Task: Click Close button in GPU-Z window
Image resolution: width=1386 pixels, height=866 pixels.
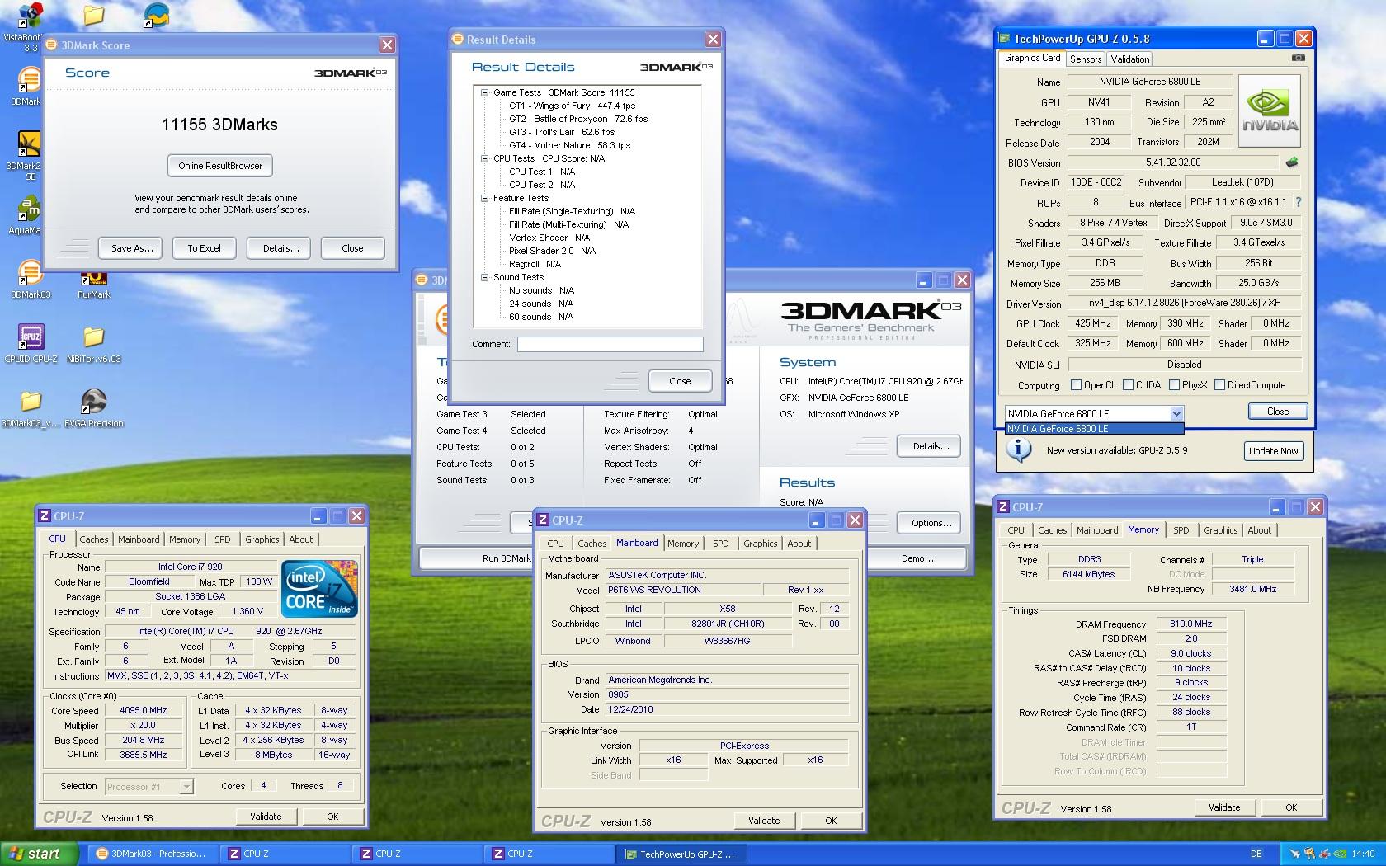Action: point(1277,412)
